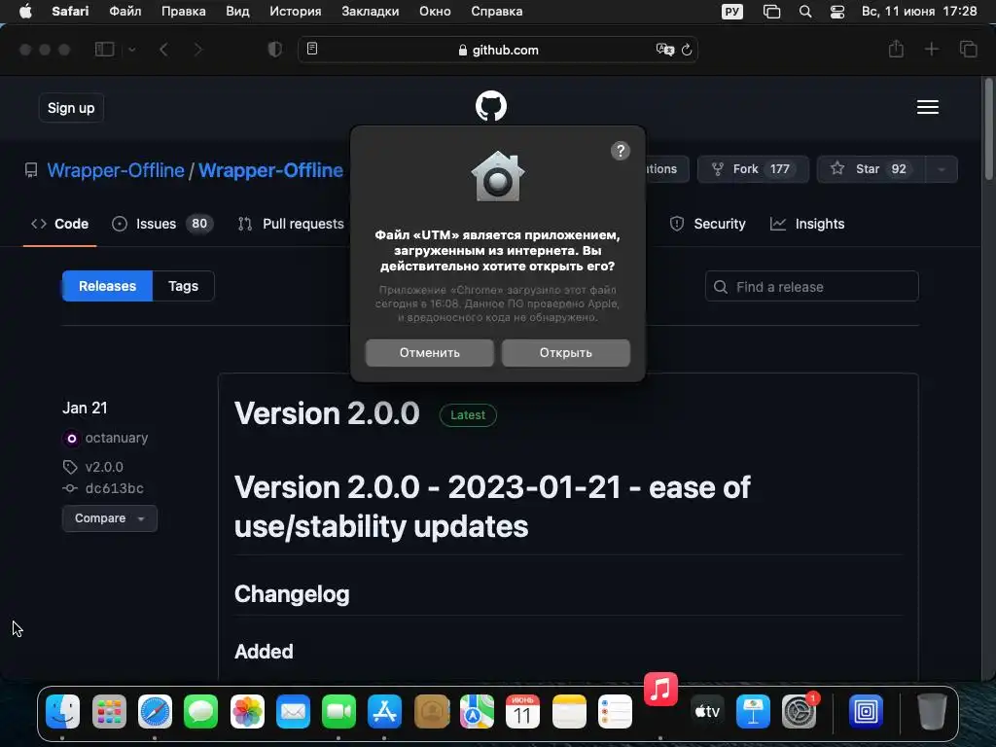Open the Security tab
Viewport: 996px width, 747px height.
tap(708, 224)
